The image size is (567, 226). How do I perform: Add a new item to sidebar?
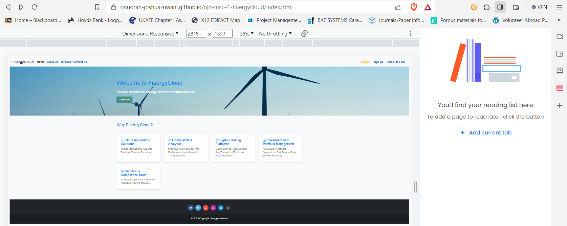560,105
